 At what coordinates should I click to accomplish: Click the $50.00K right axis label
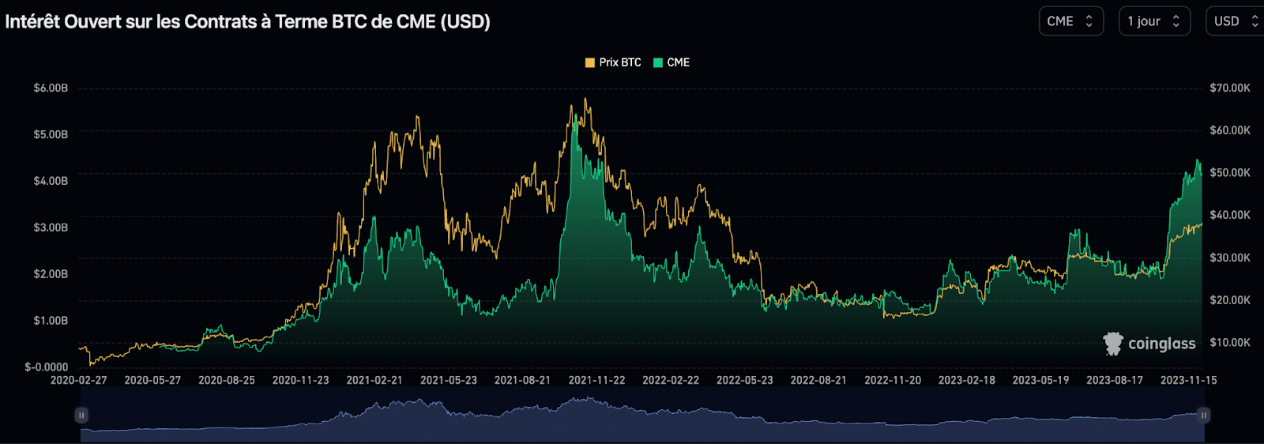[1230, 172]
